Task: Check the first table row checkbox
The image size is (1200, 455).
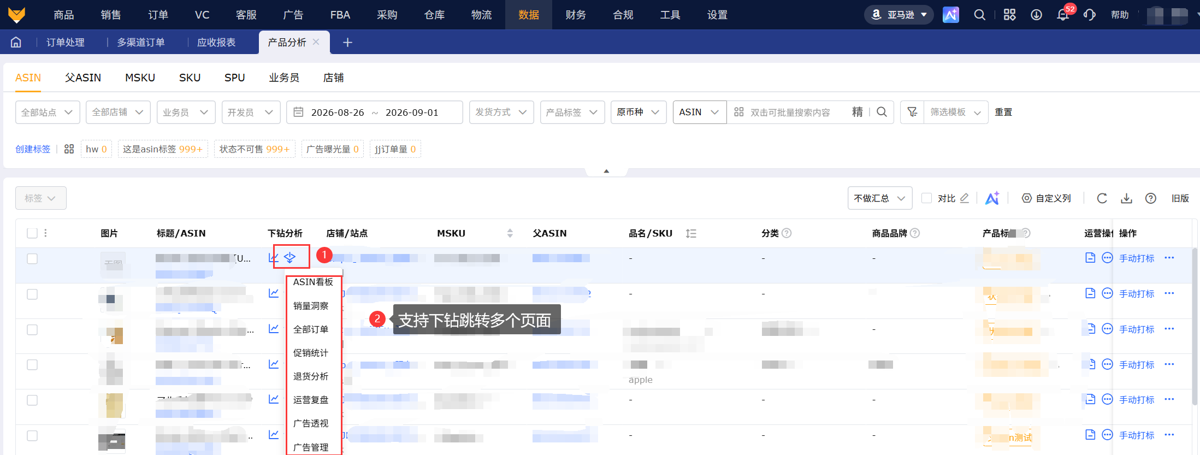Action: [x=32, y=258]
